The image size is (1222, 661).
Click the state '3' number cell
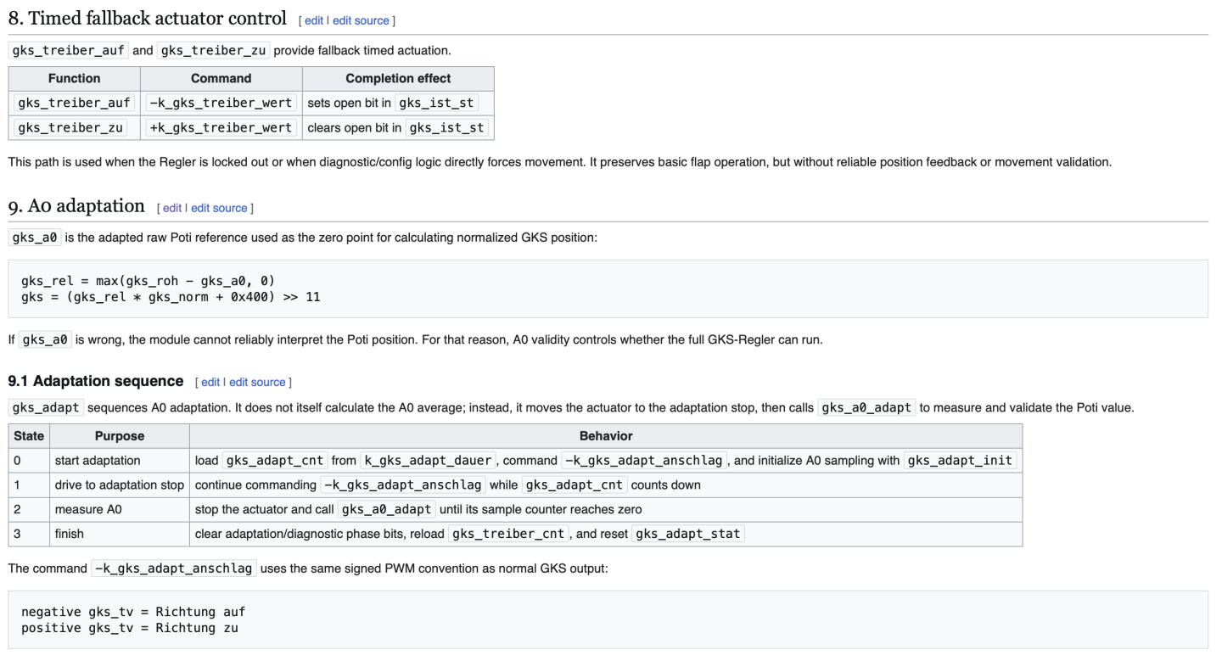pos(29,535)
